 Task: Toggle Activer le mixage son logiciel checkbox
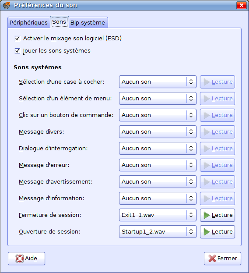18,39
